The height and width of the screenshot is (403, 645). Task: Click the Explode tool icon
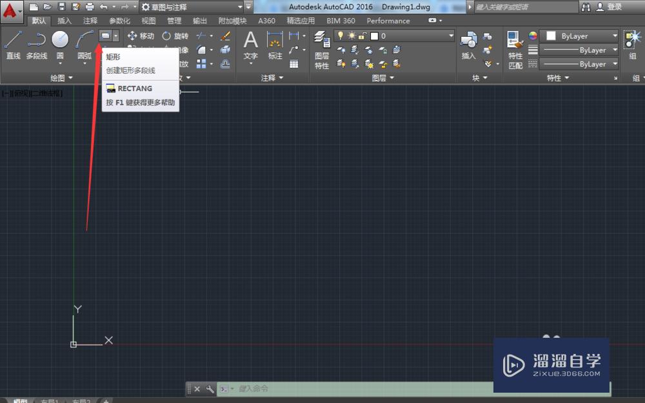click(225, 50)
